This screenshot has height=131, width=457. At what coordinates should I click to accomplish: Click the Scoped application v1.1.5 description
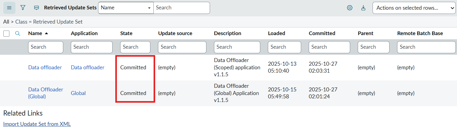click(x=237, y=67)
